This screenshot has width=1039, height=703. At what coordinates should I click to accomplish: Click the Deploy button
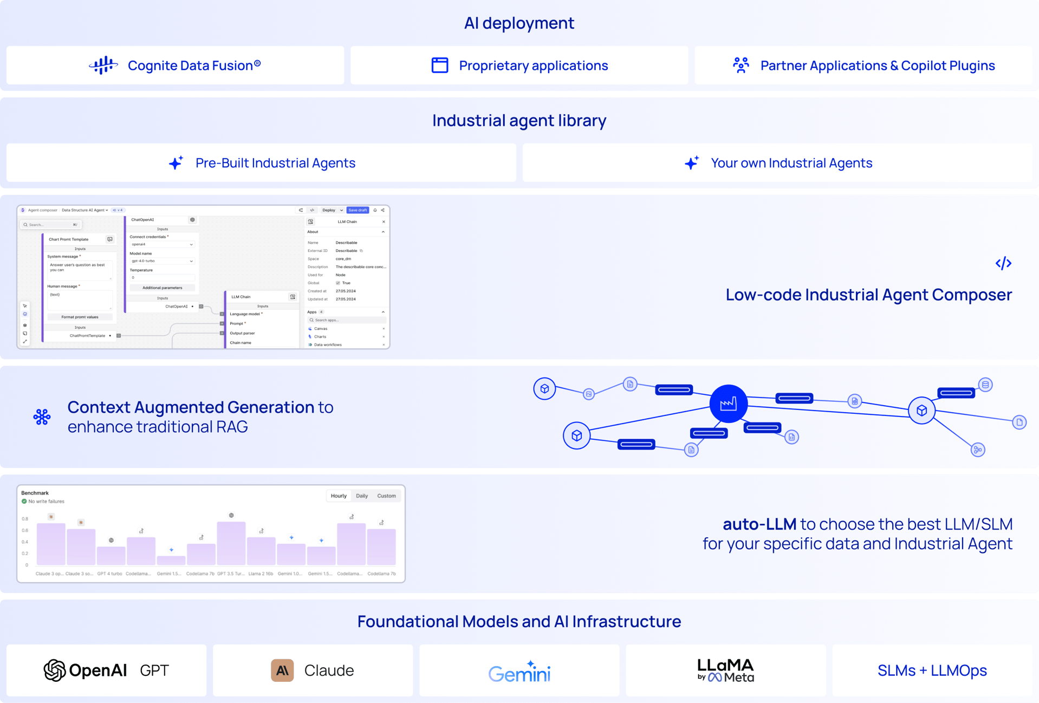coord(329,210)
